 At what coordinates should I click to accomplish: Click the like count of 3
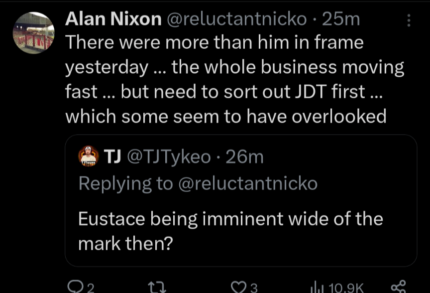[x=254, y=287]
